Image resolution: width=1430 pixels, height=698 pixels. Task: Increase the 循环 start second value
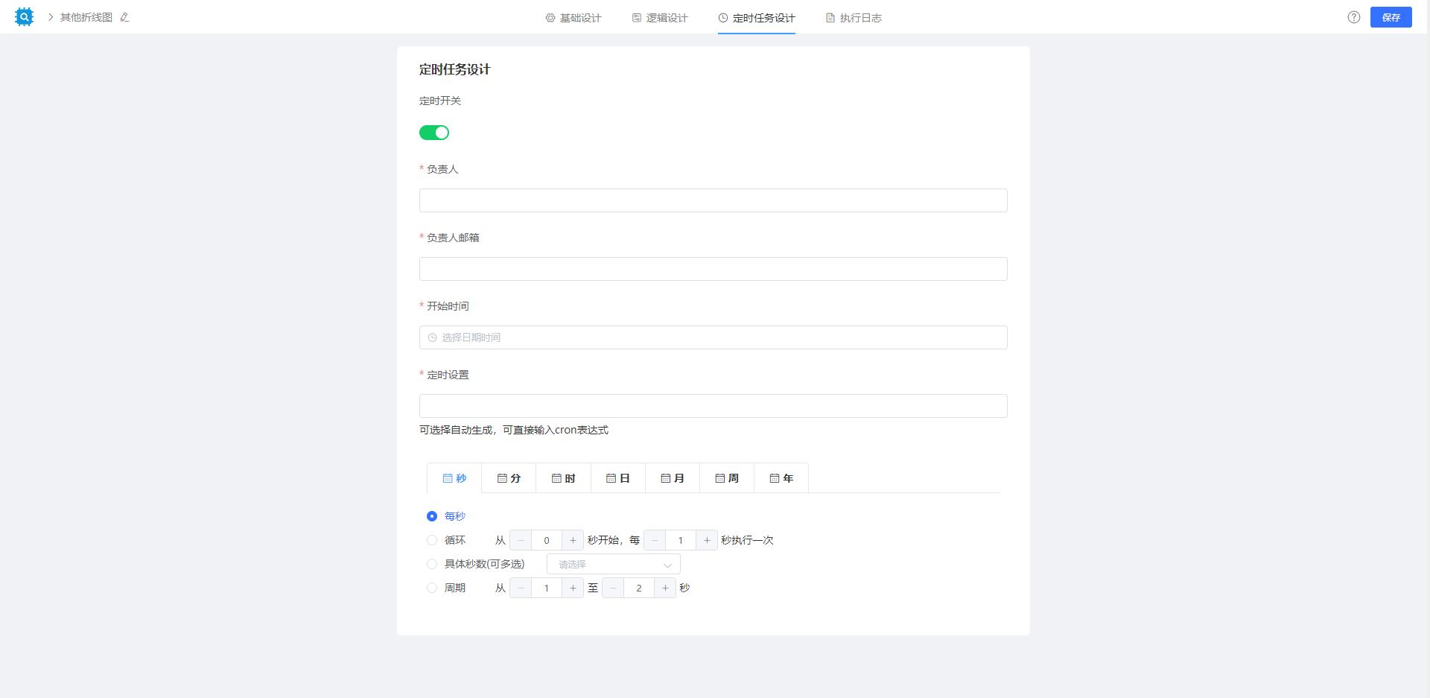pyautogui.click(x=573, y=540)
